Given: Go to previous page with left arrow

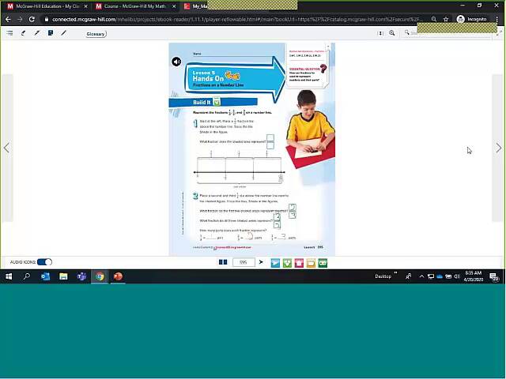Looking at the screenshot, I should tap(6, 148).
